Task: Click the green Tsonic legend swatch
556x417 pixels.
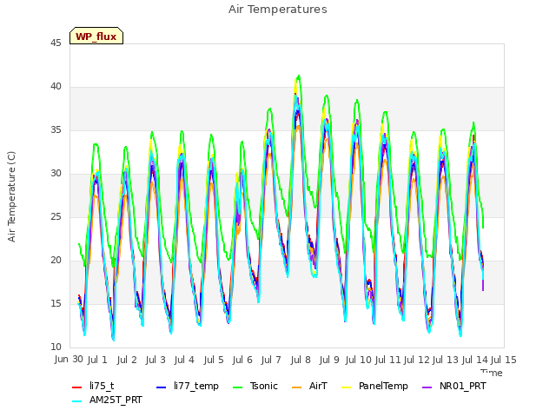Action: [x=238, y=387]
